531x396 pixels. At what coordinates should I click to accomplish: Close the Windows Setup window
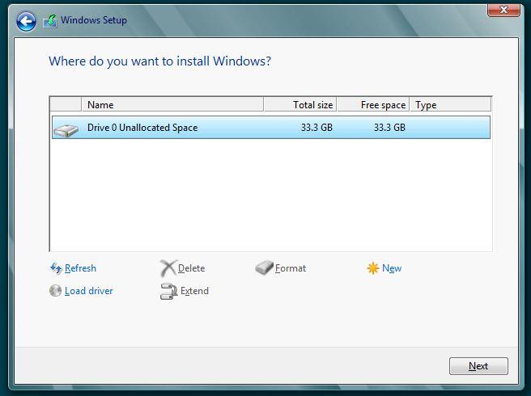click(503, 10)
